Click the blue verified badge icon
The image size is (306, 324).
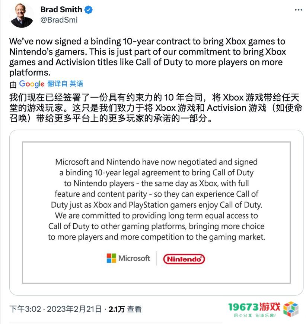88,9
